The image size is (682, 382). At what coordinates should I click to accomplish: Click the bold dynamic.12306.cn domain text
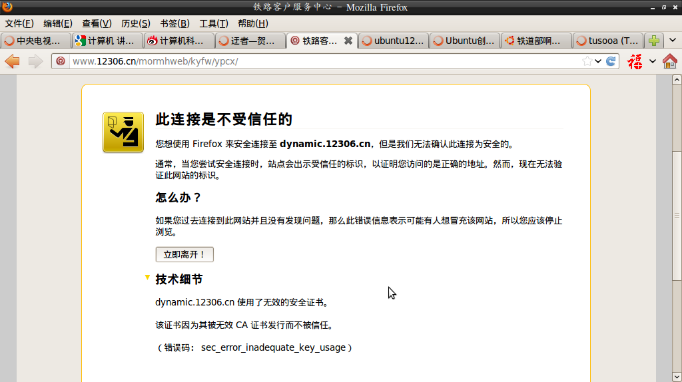pyautogui.click(x=325, y=144)
